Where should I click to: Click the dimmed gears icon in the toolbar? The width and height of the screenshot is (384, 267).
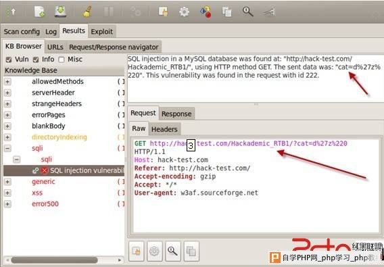click(135, 11)
